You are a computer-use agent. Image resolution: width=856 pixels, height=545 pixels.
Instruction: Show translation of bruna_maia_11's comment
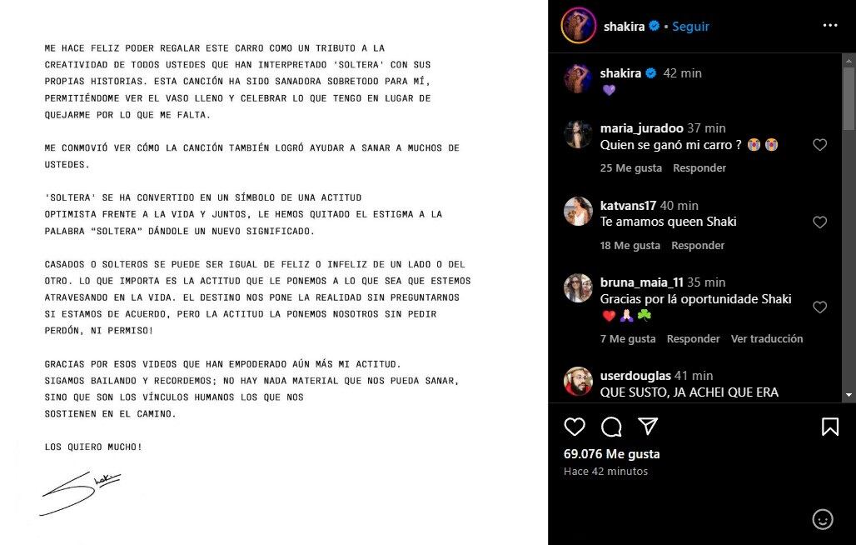[x=767, y=339]
